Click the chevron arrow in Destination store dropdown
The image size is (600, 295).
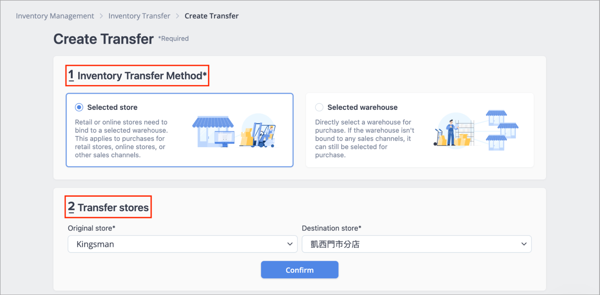pos(524,244)
